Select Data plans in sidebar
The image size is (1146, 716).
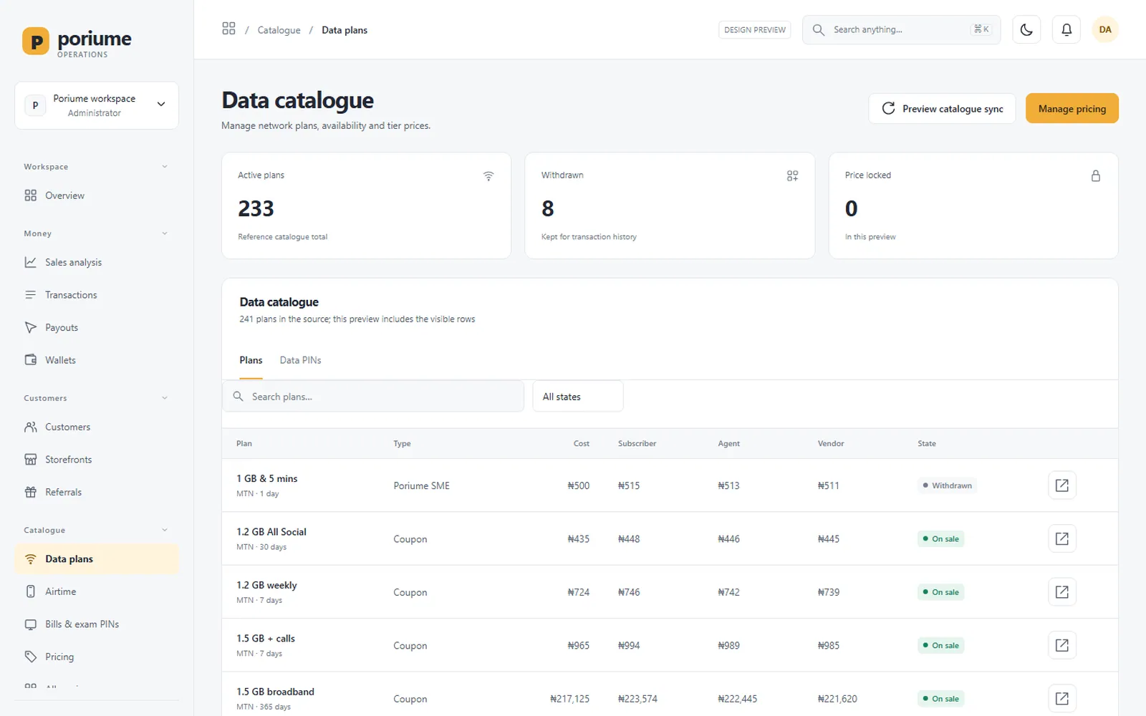[97, 559]
